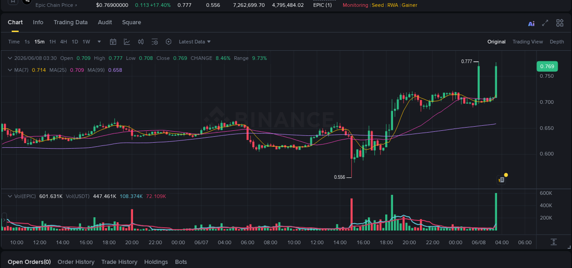Viewport: 572px width, 268px height.
Task: Open the Info tab
Action: (38, 22)
